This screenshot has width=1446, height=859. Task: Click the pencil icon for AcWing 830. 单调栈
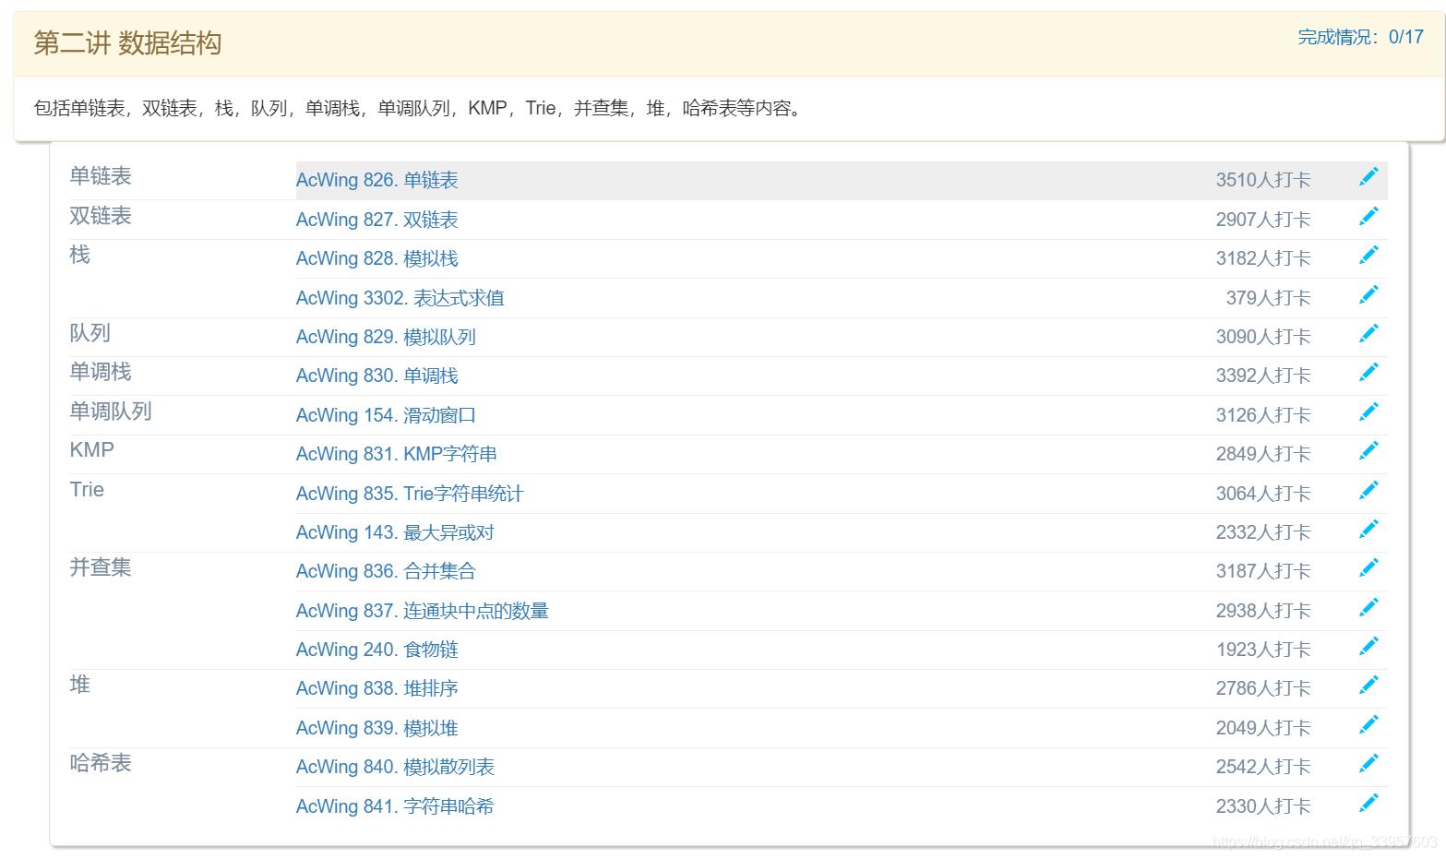pos(1368,373)
